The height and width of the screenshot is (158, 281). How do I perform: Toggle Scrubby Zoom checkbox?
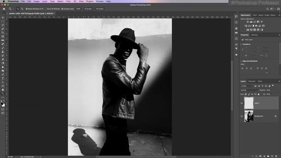[x=62, y=9]
